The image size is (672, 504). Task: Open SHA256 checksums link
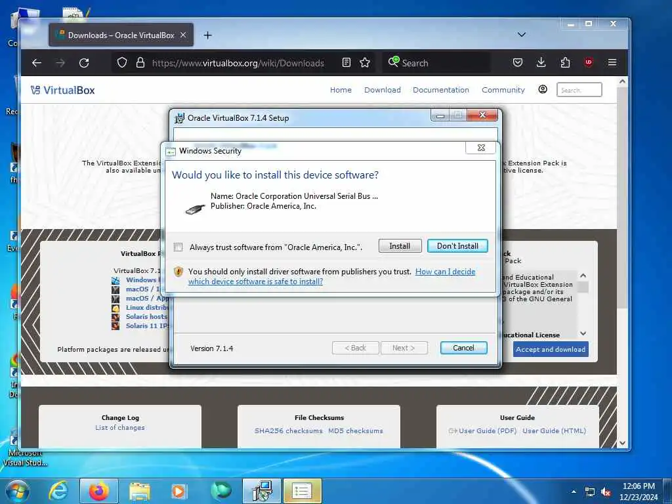289,430
